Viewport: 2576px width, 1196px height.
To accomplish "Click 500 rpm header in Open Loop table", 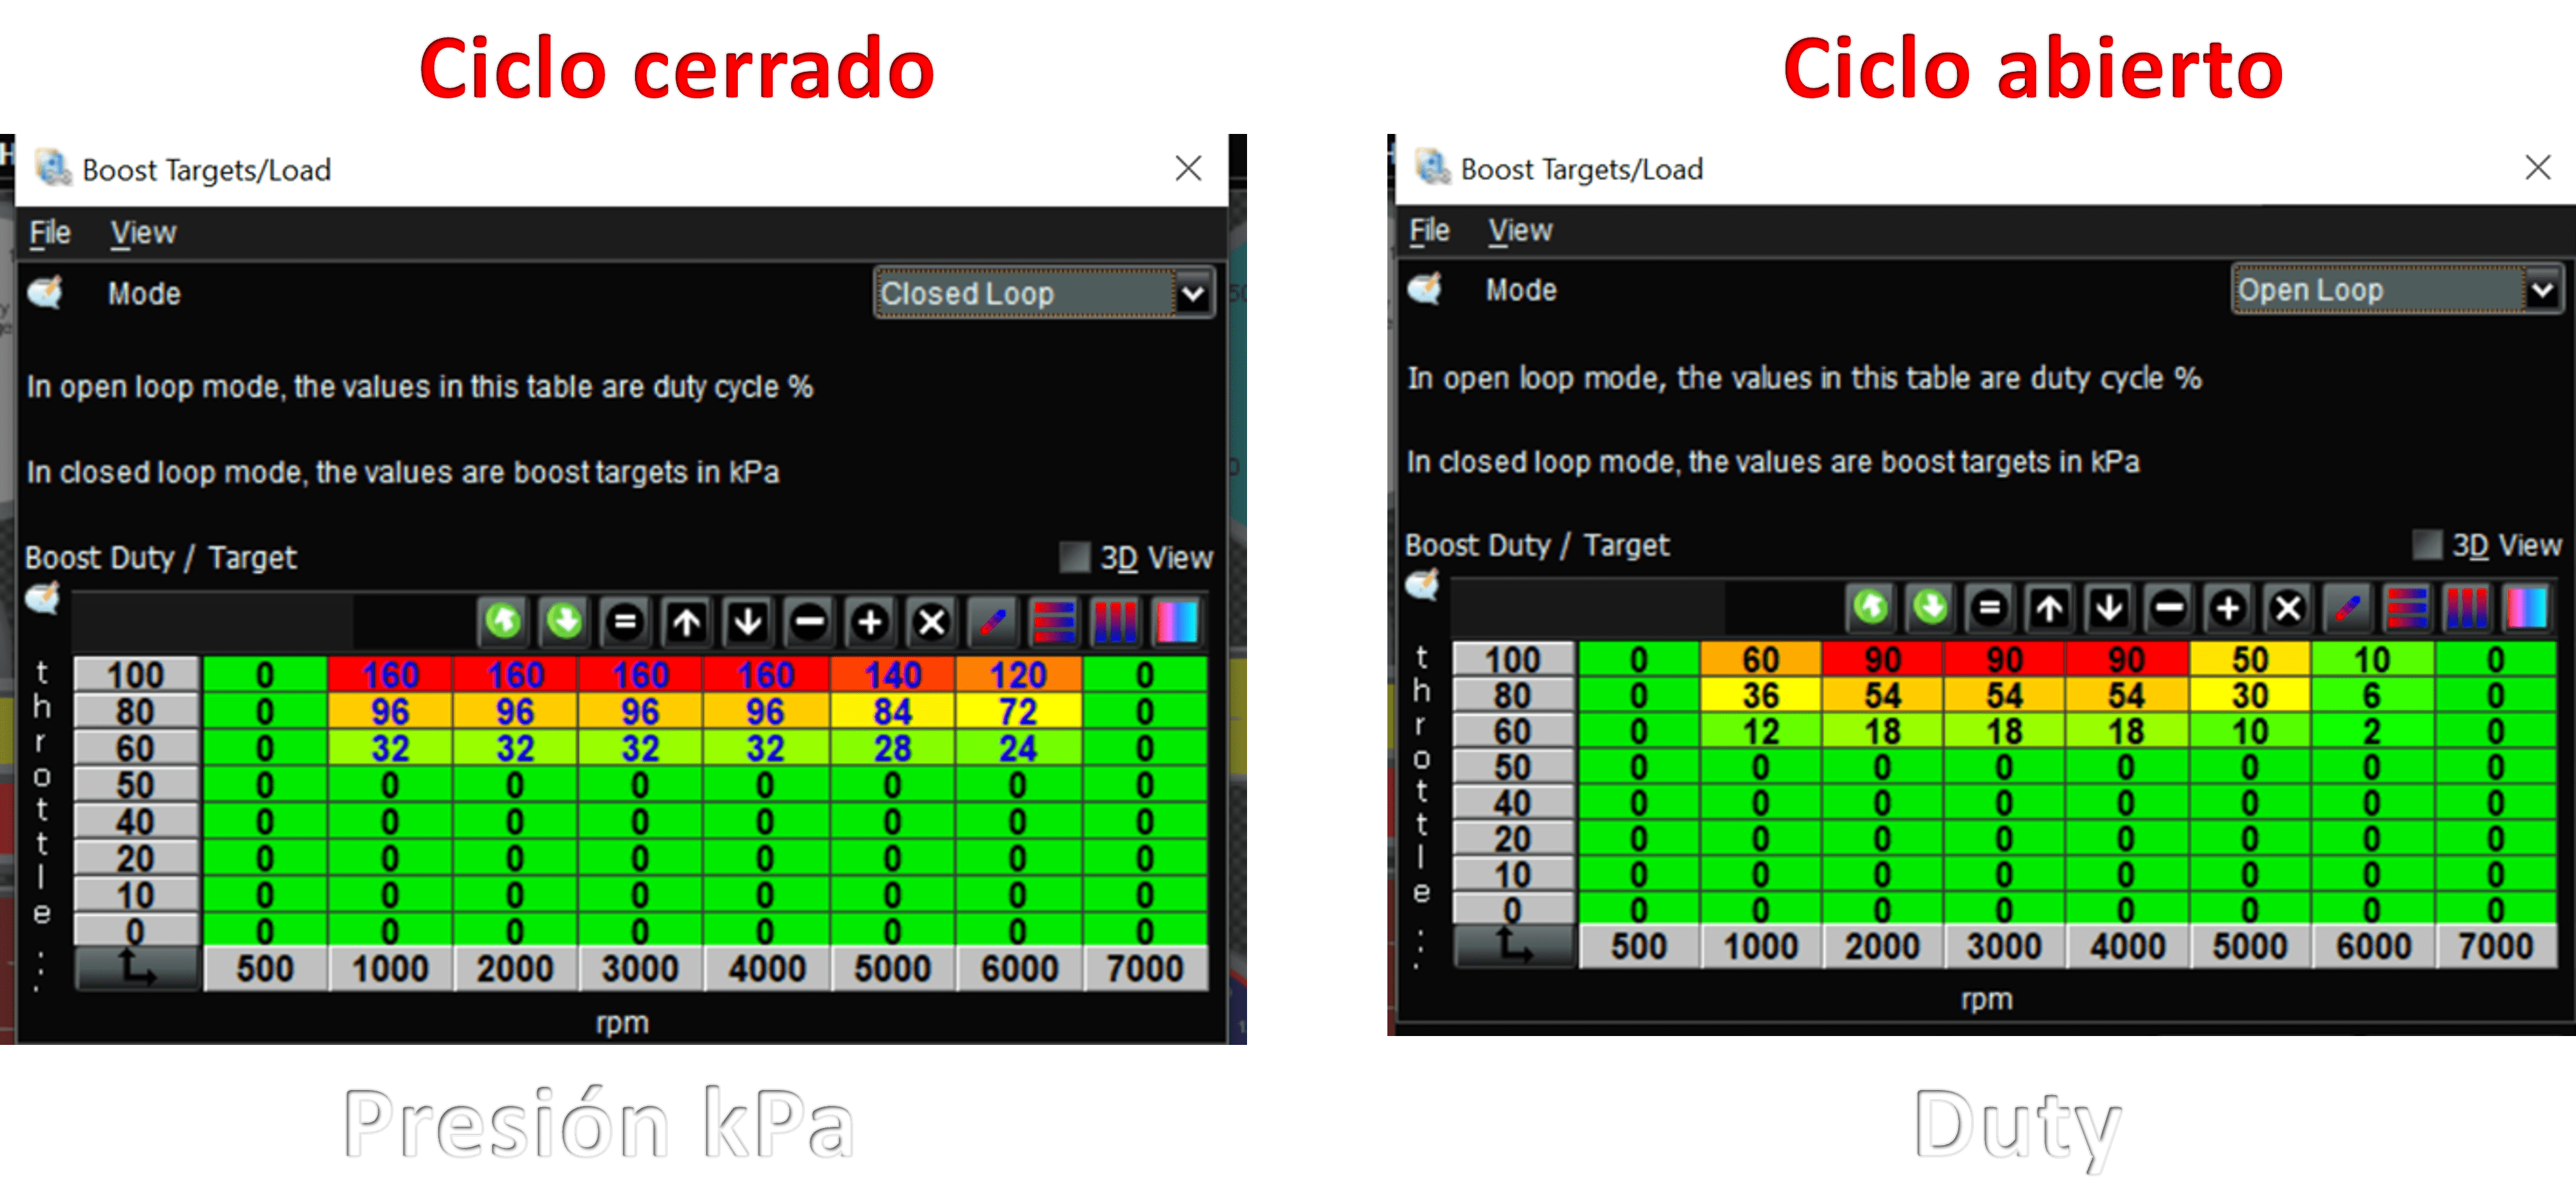I will point(1638,946).
